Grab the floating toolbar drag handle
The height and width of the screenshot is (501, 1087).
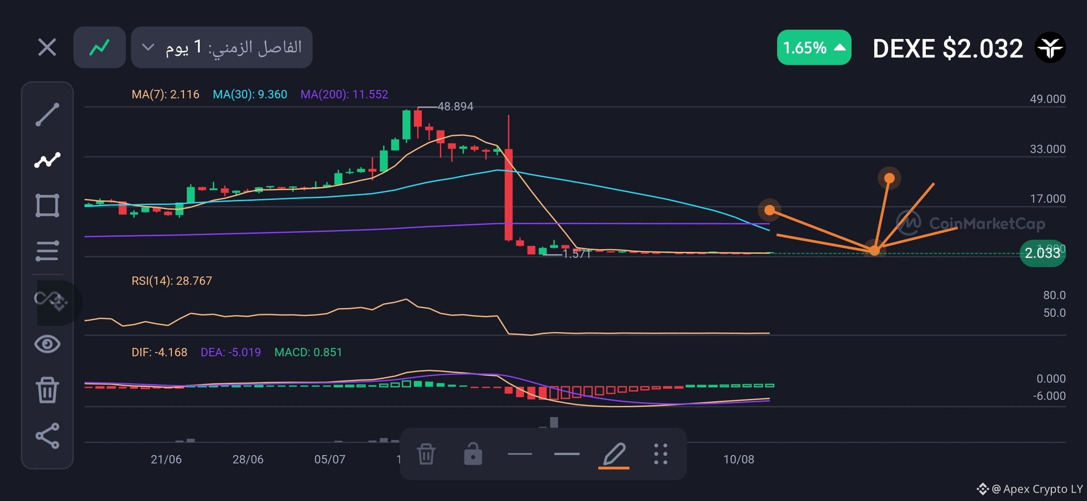661,454
